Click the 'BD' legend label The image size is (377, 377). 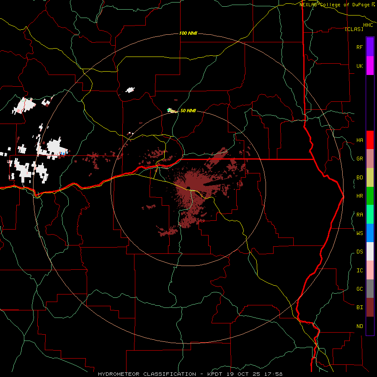(359, 178)
